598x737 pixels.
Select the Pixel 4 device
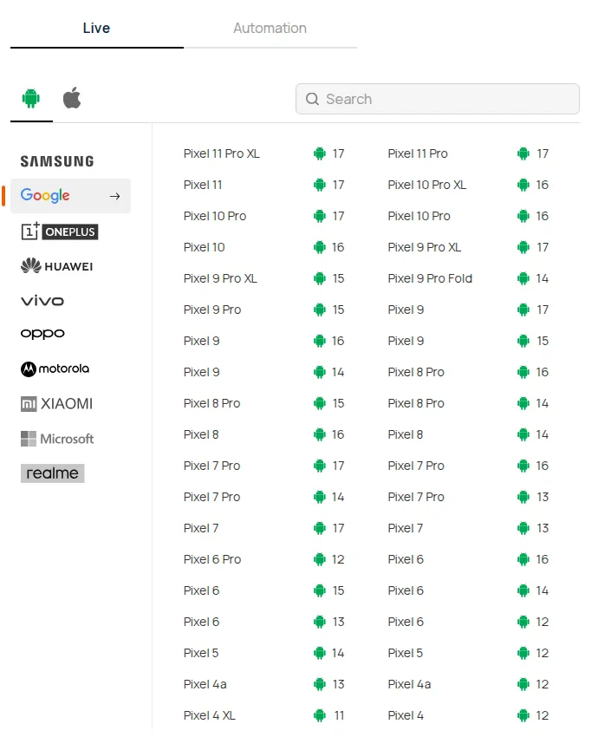click(406, 715)
